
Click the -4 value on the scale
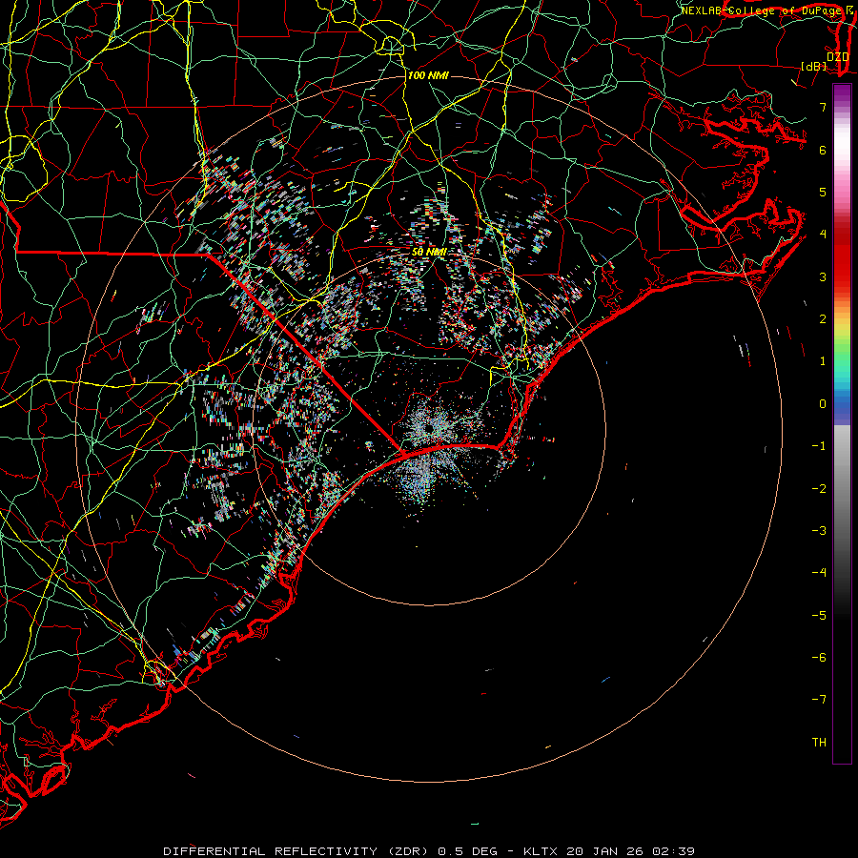click(x=819, y=573)
